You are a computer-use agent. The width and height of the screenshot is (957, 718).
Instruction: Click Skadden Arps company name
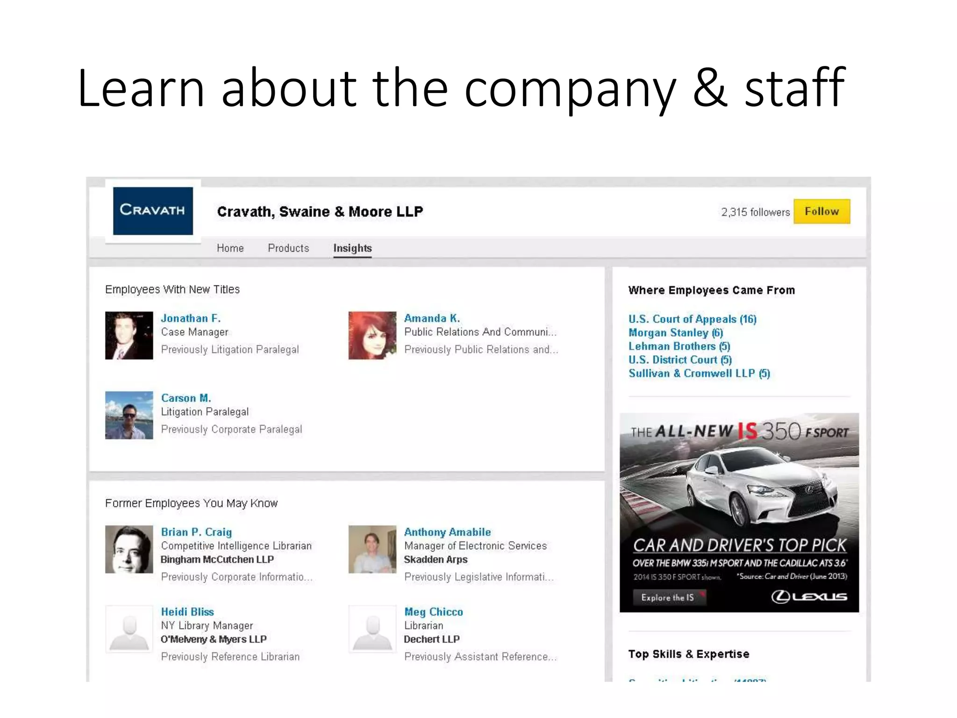pos(436,560)
